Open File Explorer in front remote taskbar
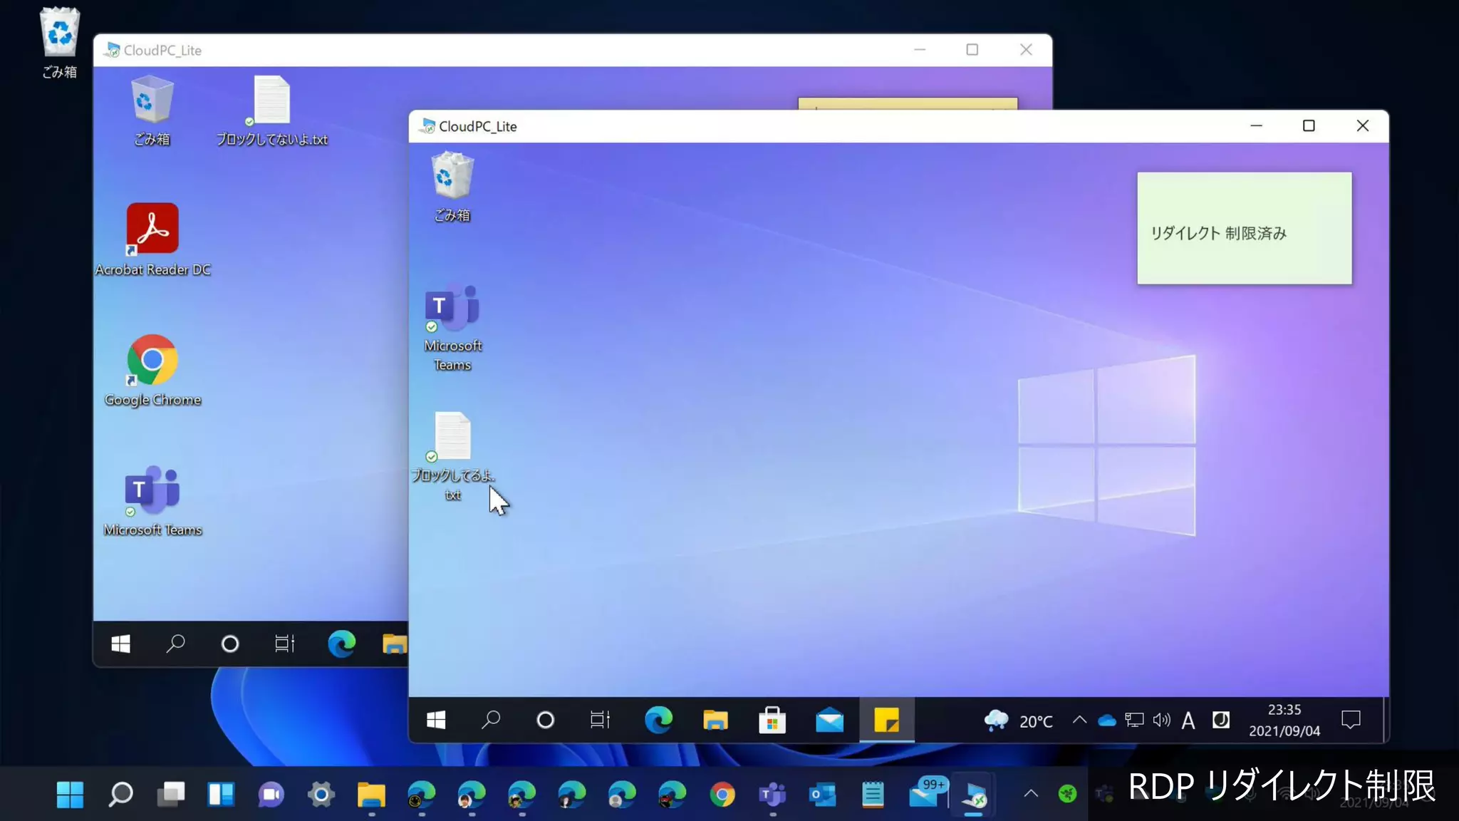The image size is (1459, 821). [x=715, y=721]
